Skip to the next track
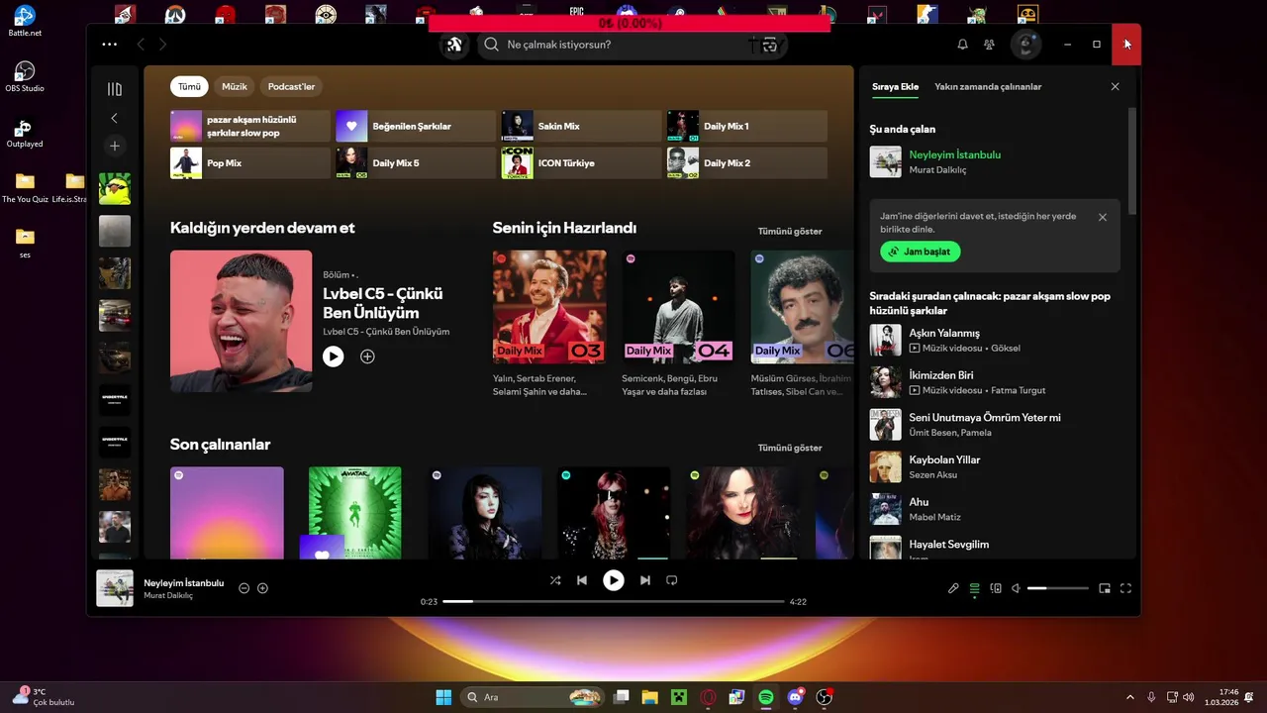1267x713 pixels. [x=645, y=580]
